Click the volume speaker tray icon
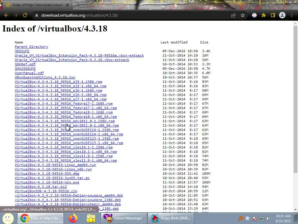298x224 pixels. click(x=269, y=218)
